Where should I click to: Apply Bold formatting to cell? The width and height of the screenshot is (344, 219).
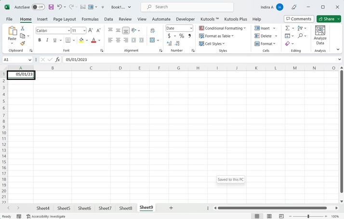(40, 40)
